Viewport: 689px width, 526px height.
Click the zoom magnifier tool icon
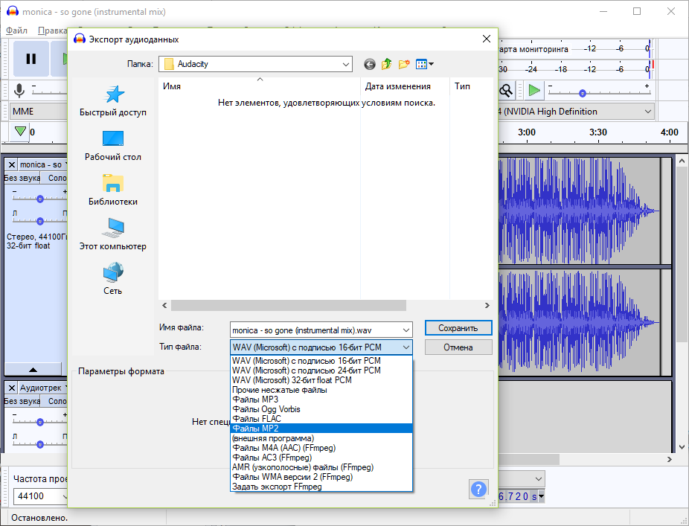tap(506, 91)
